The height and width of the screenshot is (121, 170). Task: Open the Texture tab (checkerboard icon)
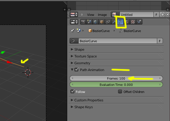coord(133,22)
